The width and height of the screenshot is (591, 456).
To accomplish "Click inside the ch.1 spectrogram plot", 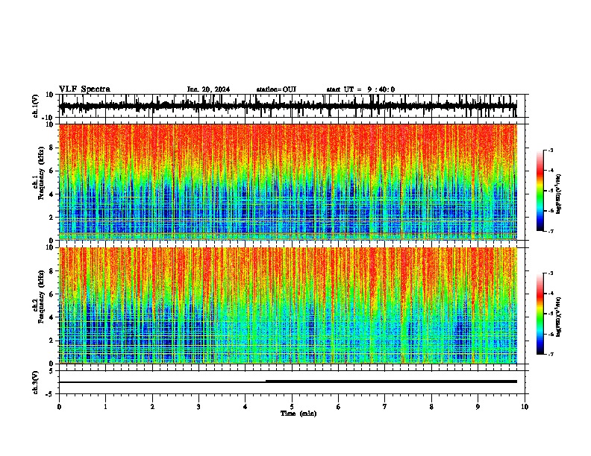I will point(288,182).
